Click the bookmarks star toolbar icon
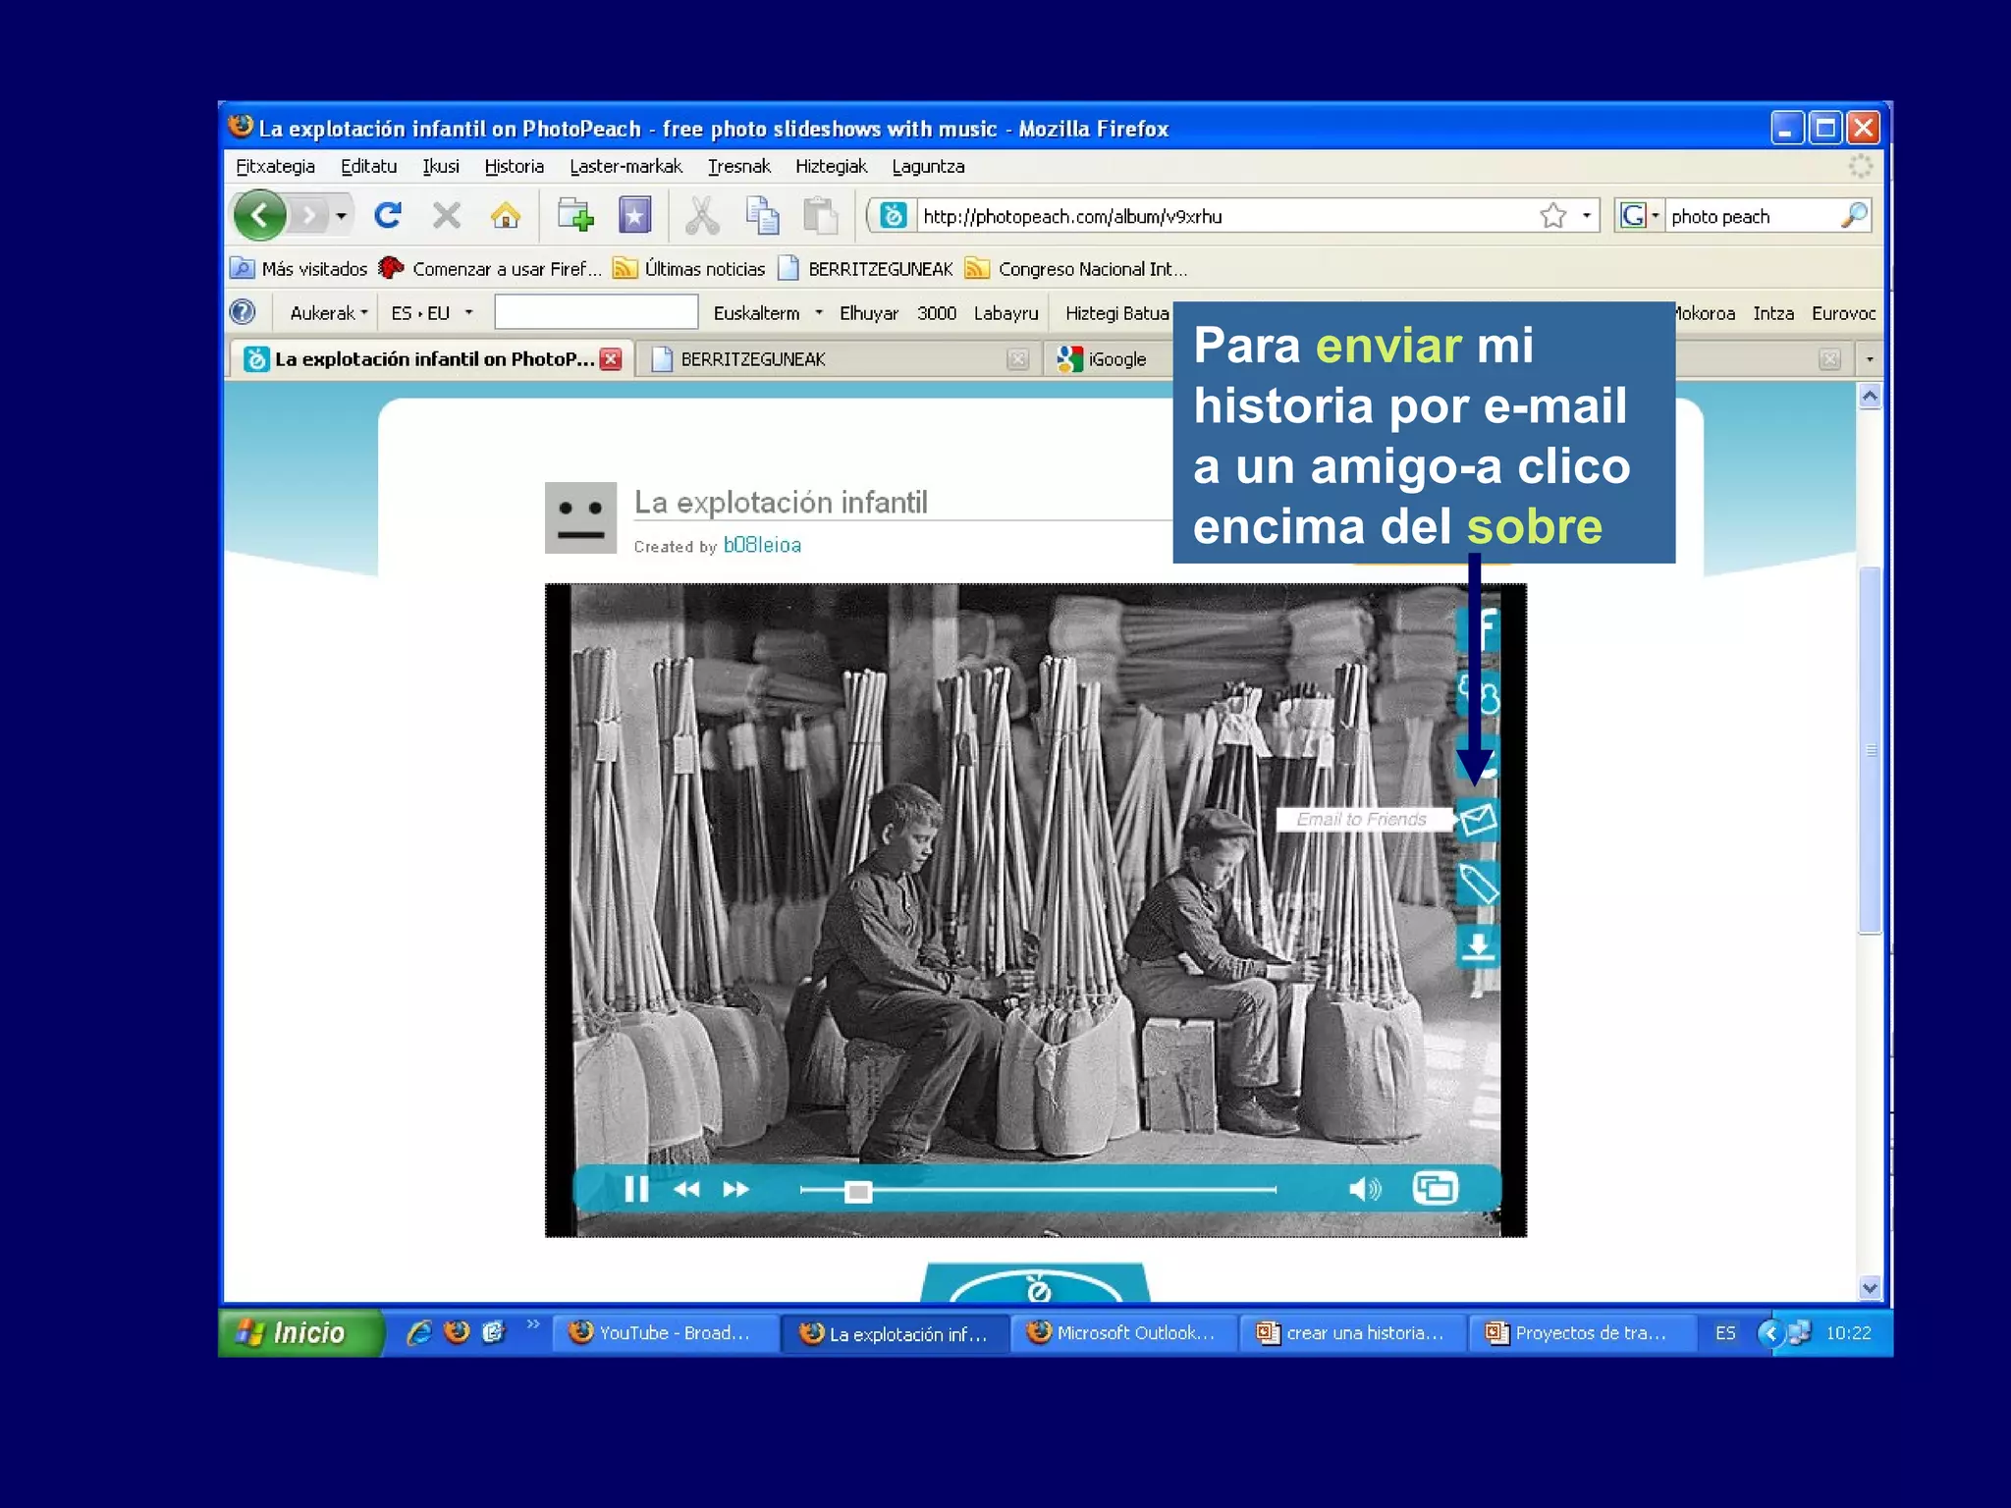2011x1508 pixels. (x=634, y=215)
